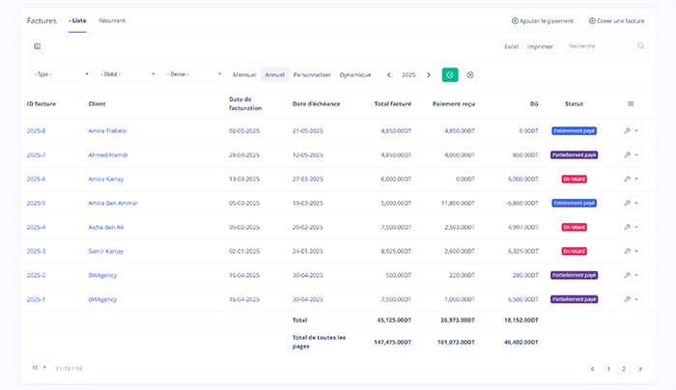Image resolution: width=676 pixels, height=390 pixels.
Task: Export the list with Excel button
Action: (x=511, y=46)
